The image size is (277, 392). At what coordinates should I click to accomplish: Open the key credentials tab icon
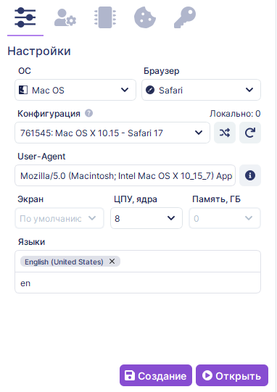tap(185, 17)
